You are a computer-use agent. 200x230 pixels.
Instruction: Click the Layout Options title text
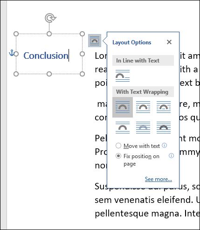click(132, 42)
